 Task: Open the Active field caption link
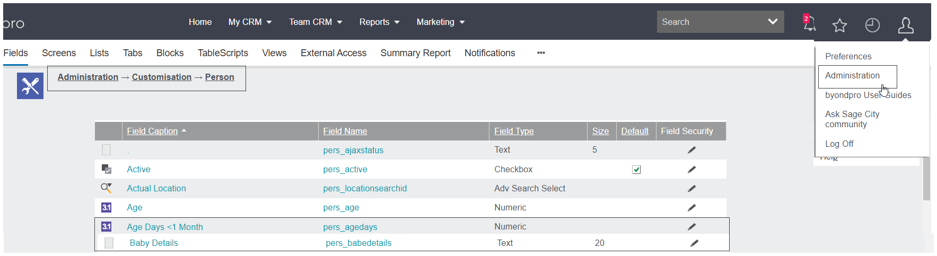click(x=138, y=170)
